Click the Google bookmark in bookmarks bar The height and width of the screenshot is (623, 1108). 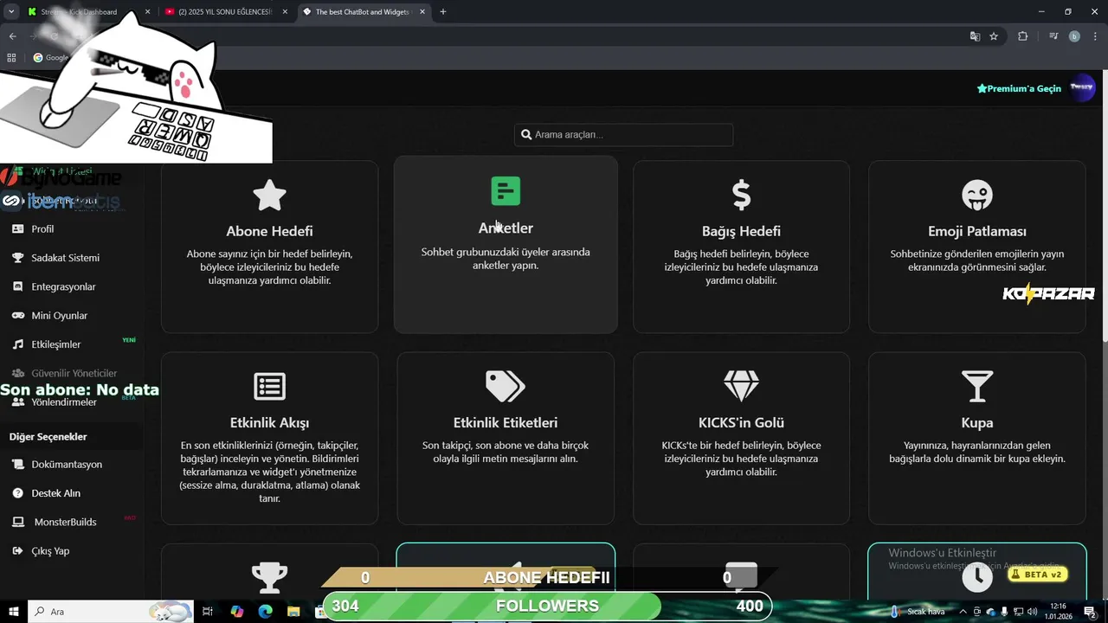point(50,58)
